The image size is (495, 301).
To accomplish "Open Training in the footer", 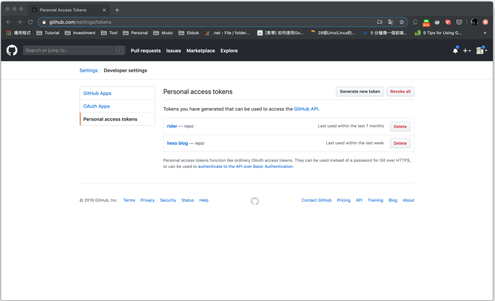I will click(375, 200).
